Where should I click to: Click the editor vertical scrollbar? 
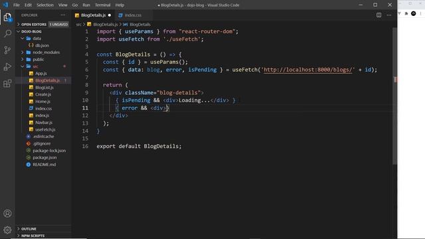coord(394,95)
